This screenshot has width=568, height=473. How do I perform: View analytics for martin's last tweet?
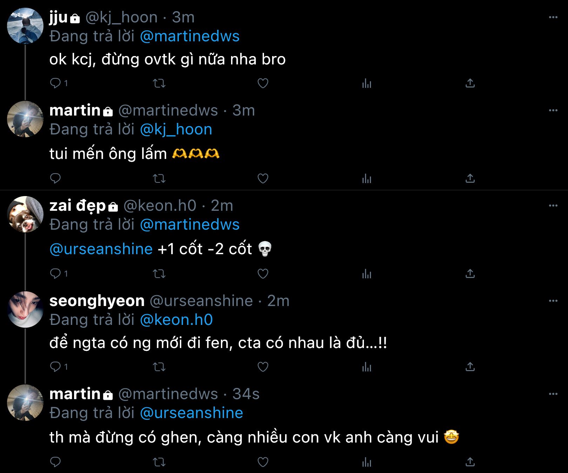pos(366,462)
